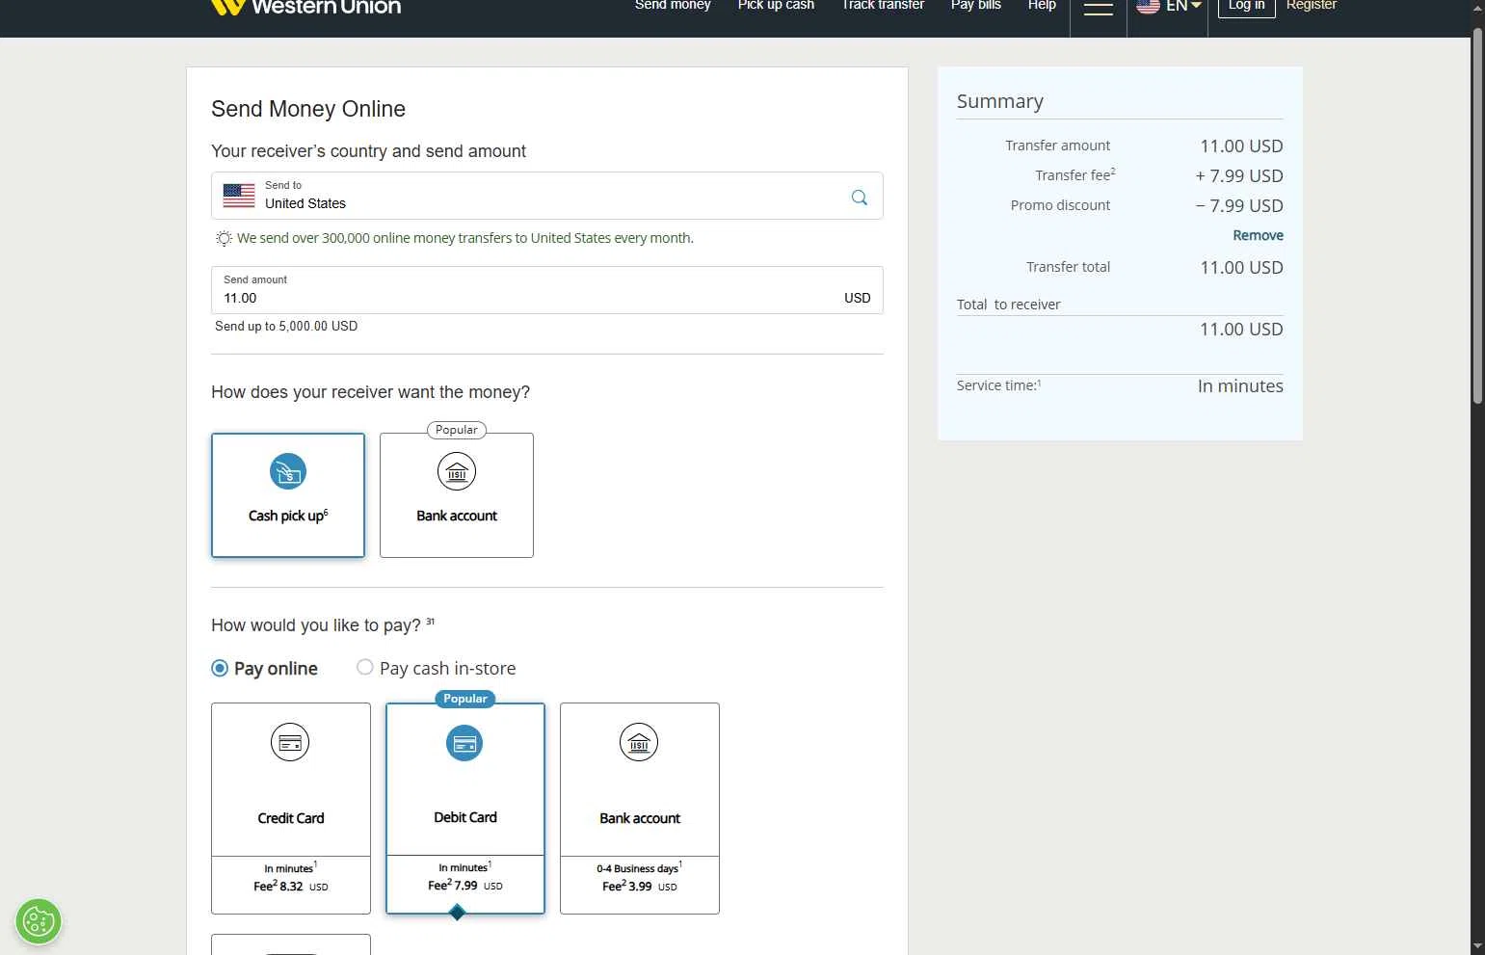
Task: Open Pay bills in navigation
Action: [x=976, y=6]
